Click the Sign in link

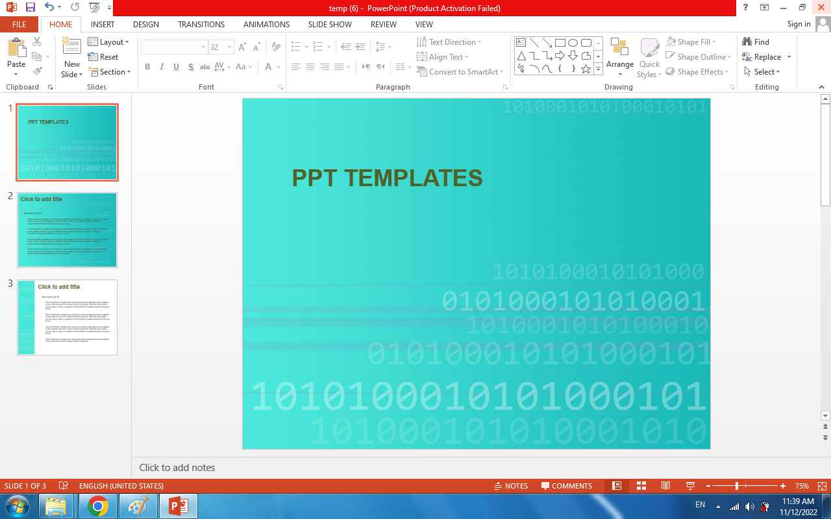coord(799,24)
